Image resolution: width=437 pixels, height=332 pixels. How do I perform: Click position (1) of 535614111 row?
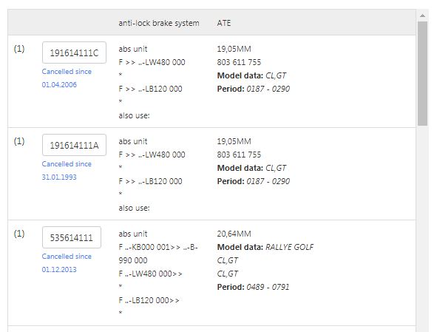click(19, 234)
